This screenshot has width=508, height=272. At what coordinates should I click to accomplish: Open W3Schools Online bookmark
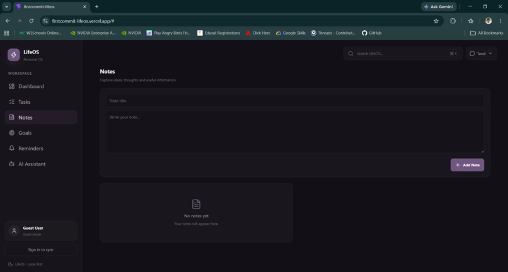click(x=40, y=33)
